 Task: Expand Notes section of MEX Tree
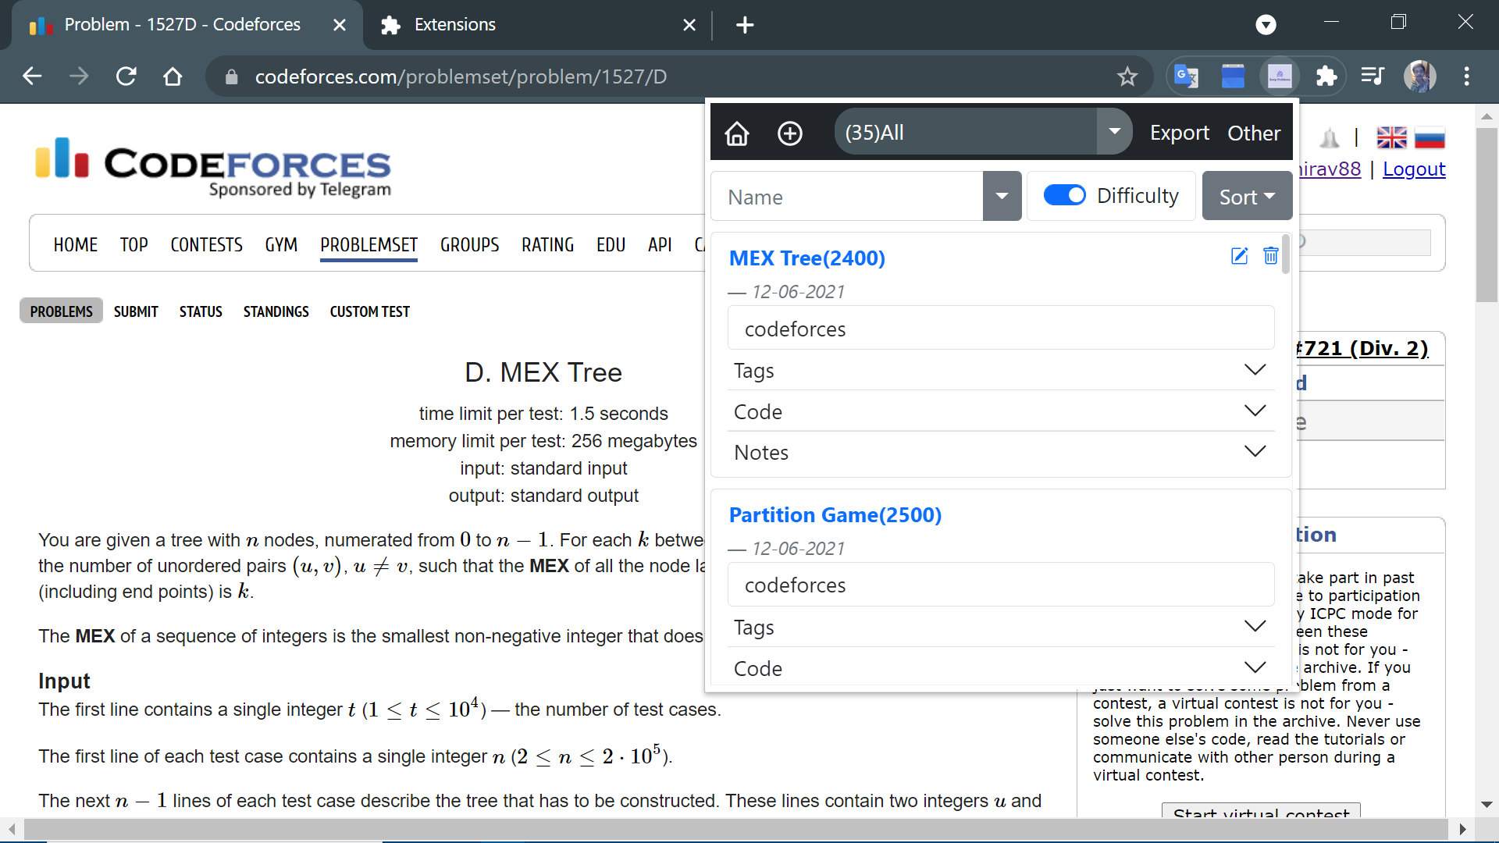(1254, 452)
